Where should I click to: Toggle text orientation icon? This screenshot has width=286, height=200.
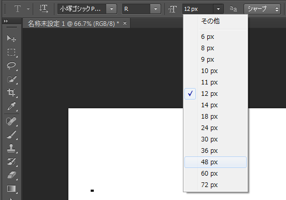pyautogui.click(x=44, y=9)
